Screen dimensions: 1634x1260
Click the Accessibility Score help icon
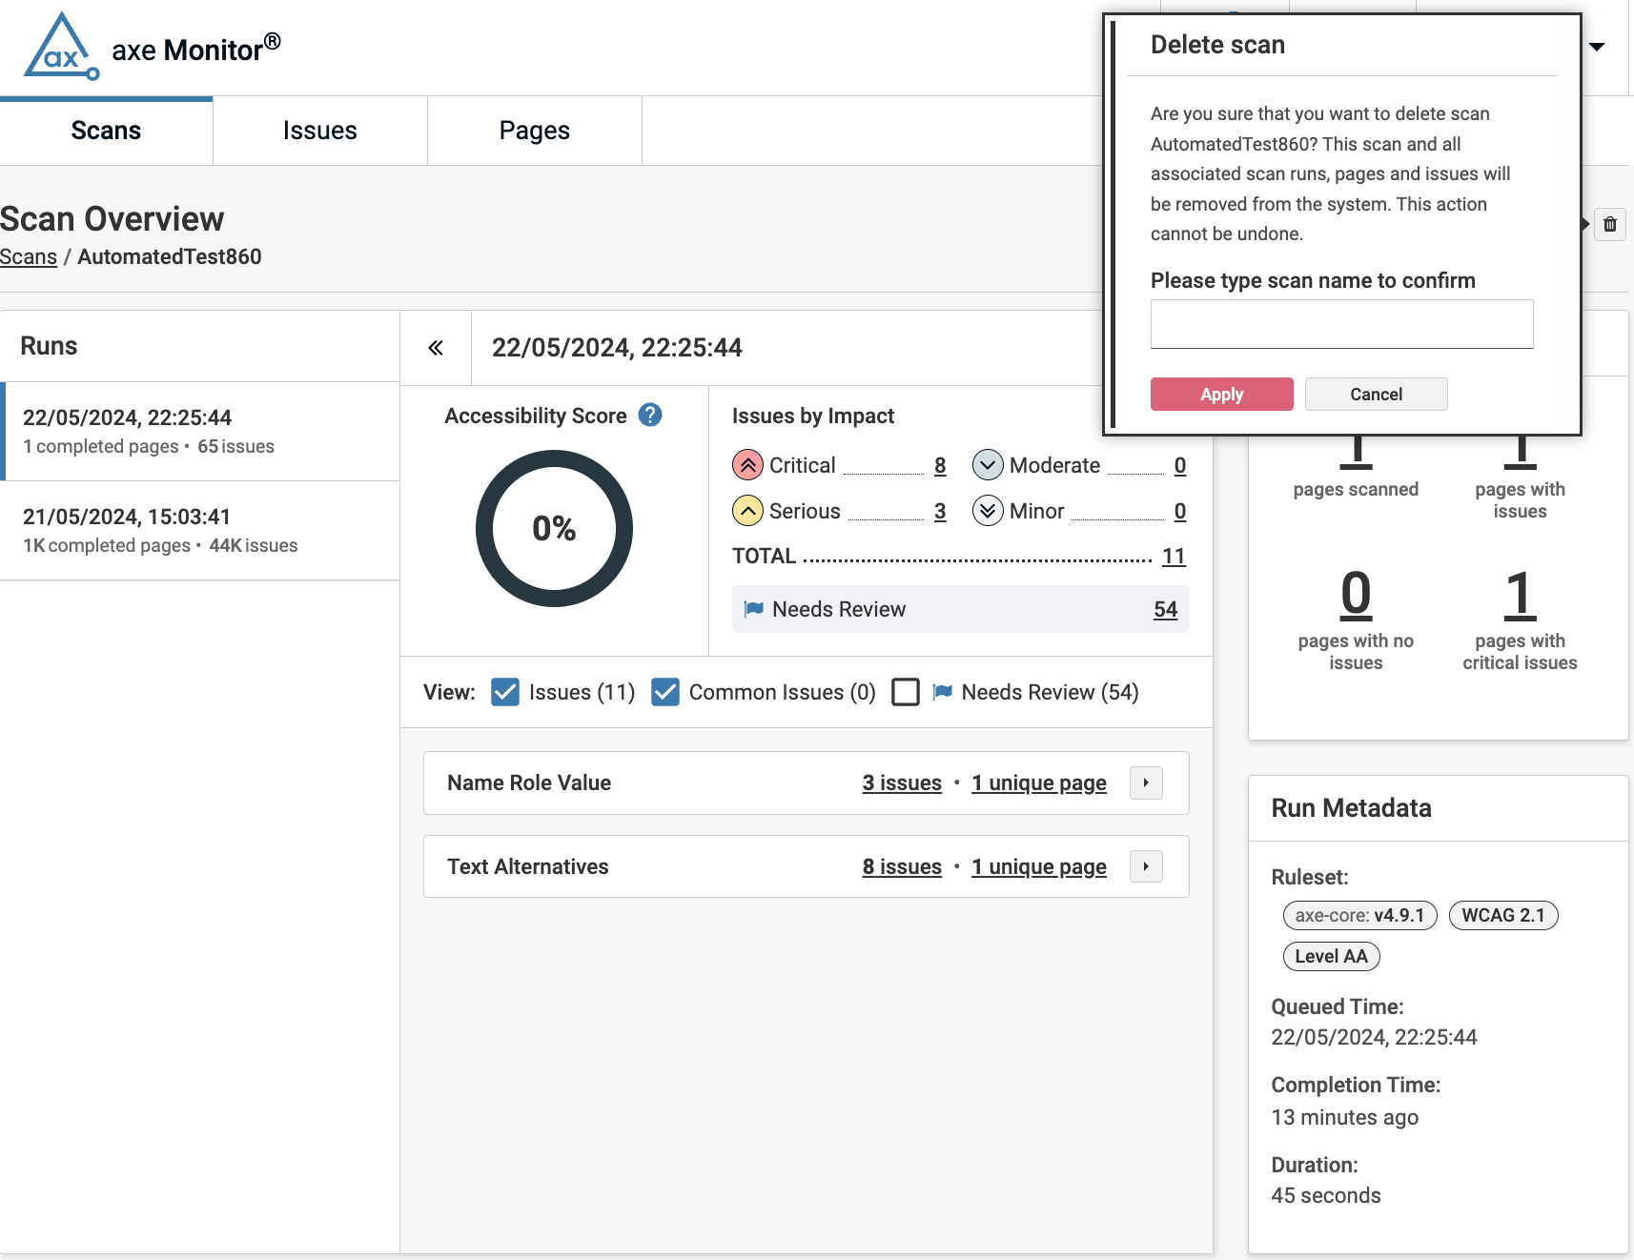[650, 416]
